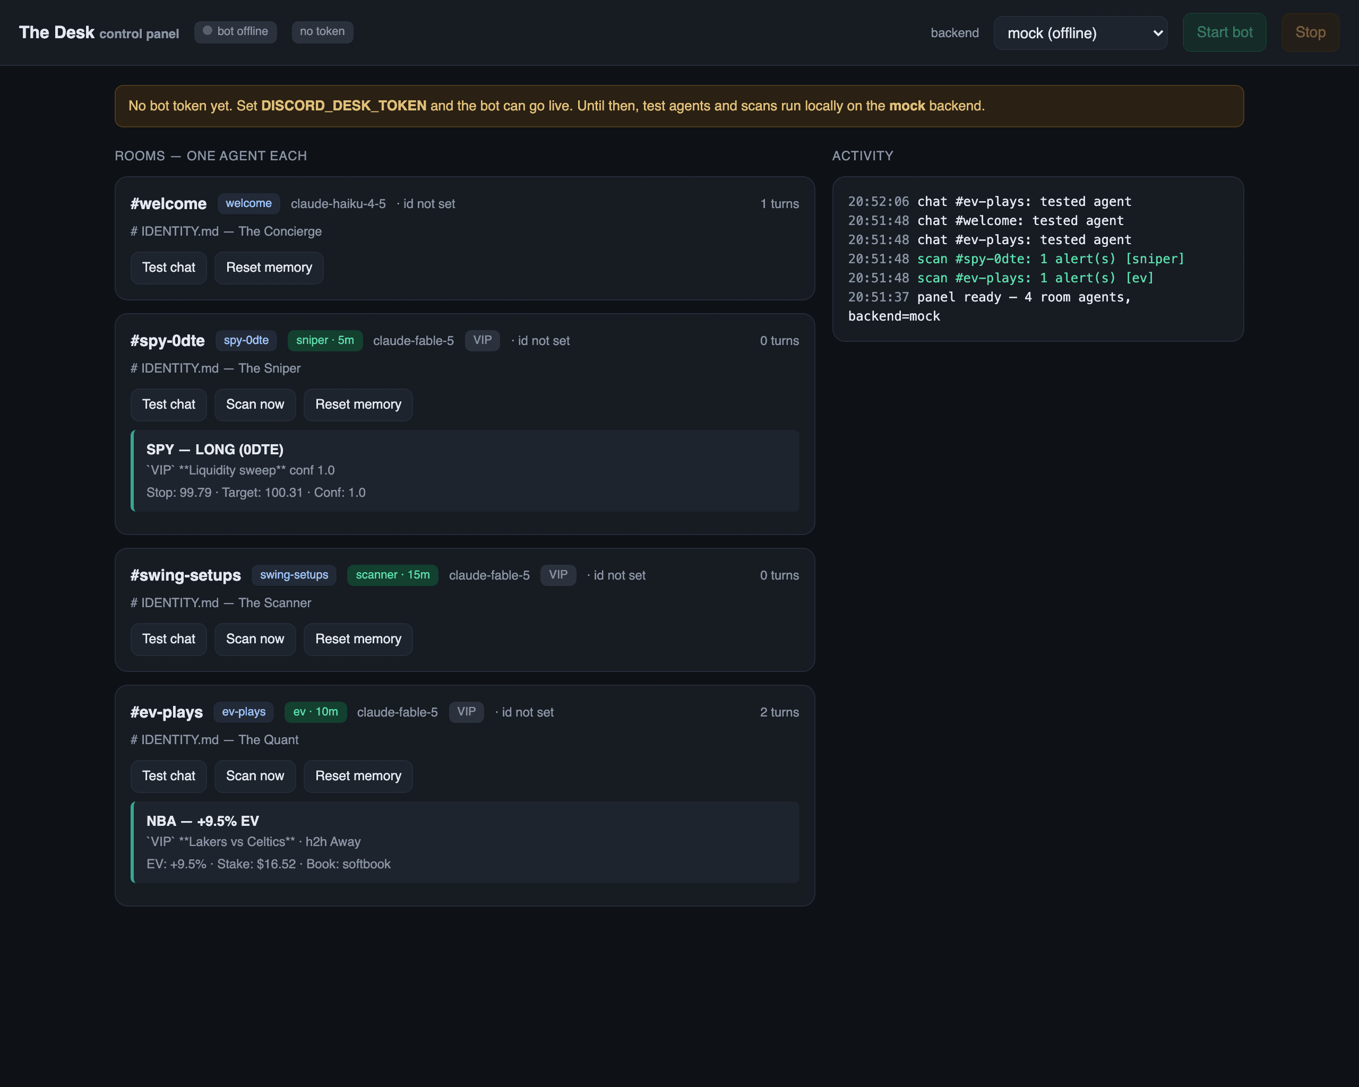The height and width of the screenshot is (1087, 1359).
Task: Click the #ev-plays room title
Action: 166,712
